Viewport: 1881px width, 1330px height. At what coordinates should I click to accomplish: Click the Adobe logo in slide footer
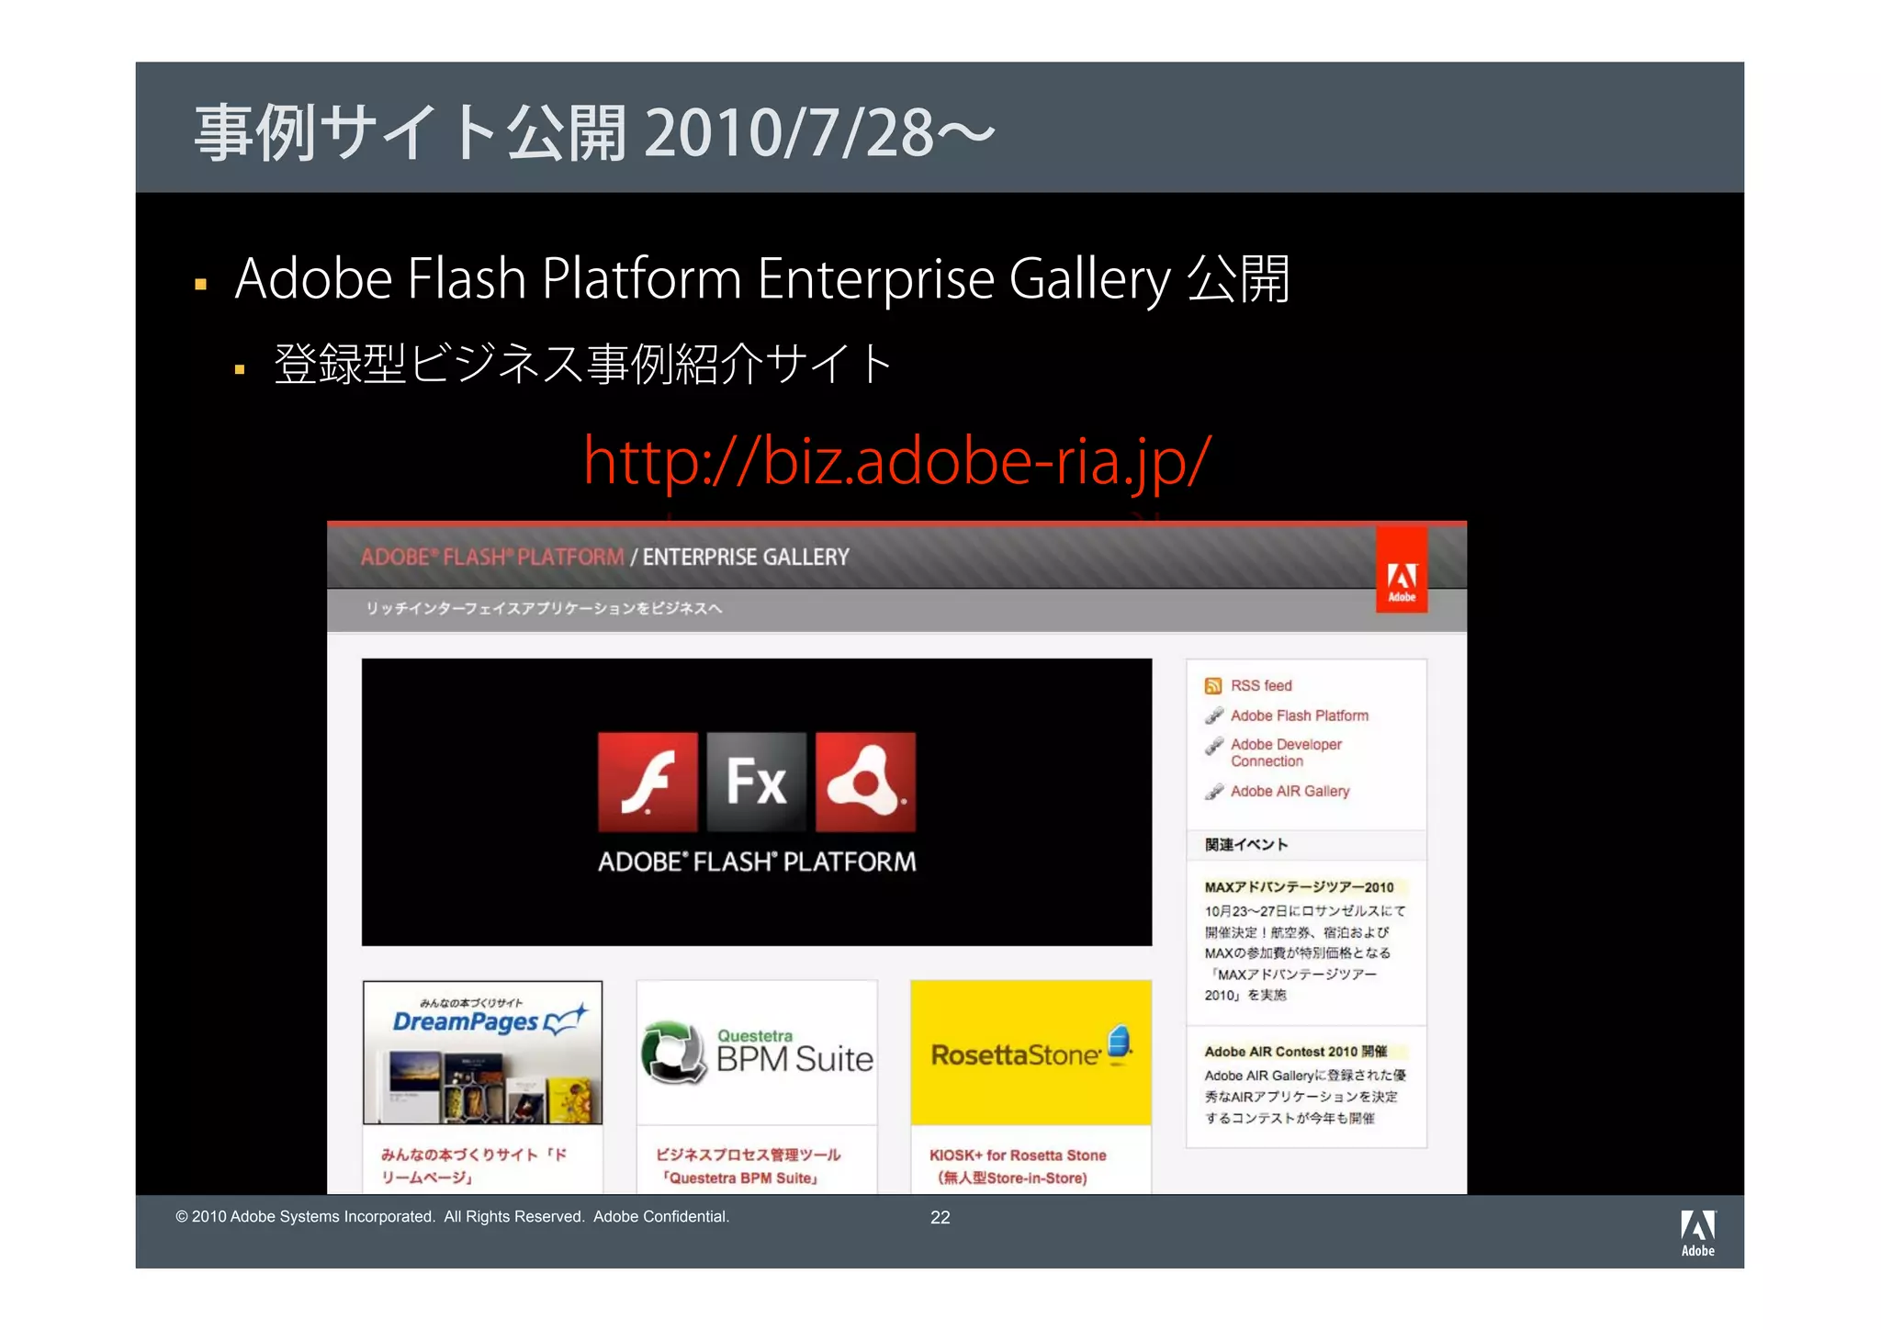1697,1234
